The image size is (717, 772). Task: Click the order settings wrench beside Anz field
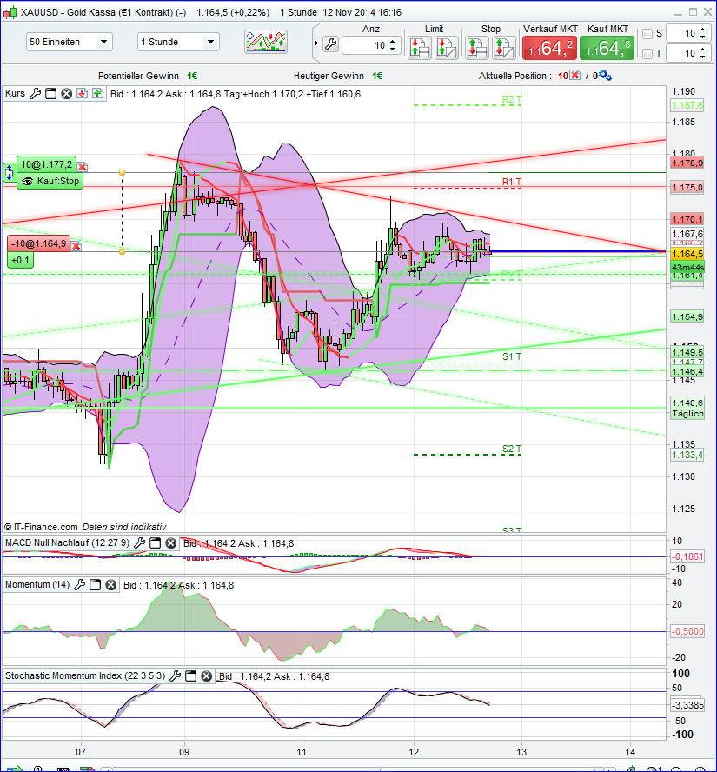[330, 45]
